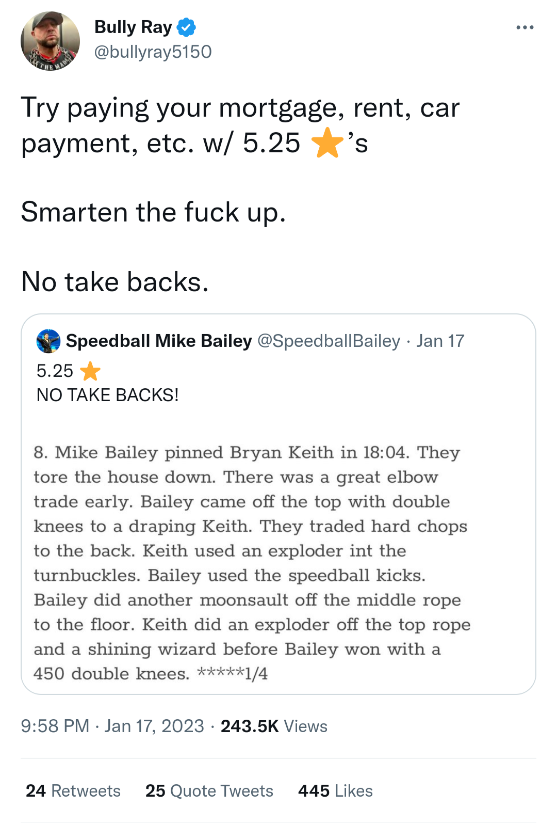Open the three-dot more options menu
Image resolution: width=557 pixels, height=823 pixels.
point(525,27)
